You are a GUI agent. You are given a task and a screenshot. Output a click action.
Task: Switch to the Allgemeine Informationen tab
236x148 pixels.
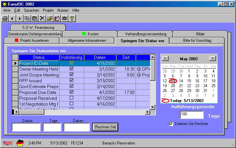87,40
